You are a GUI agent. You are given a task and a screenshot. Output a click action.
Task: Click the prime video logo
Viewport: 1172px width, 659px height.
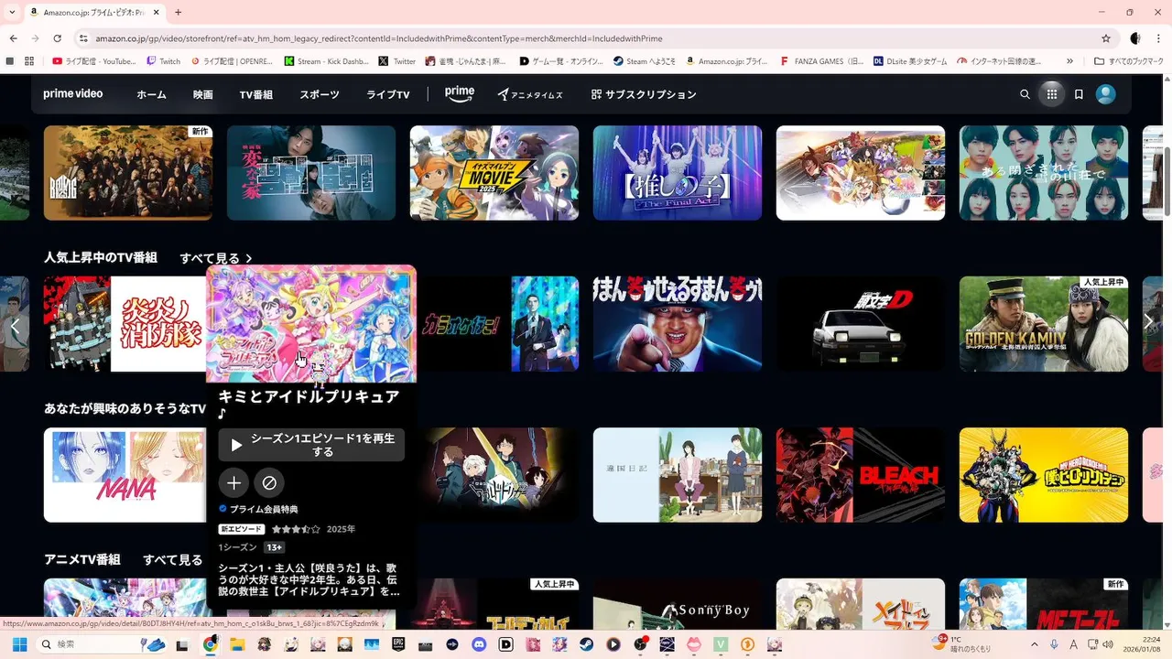click(x=73, y=94)
